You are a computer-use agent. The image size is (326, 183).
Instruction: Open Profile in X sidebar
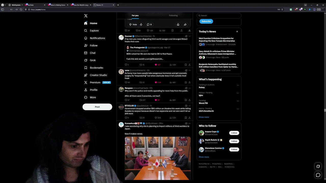(91, 90)
